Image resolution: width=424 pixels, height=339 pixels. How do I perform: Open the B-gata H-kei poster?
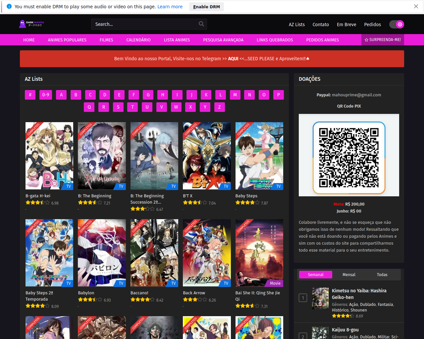click(x=49, y=156)
